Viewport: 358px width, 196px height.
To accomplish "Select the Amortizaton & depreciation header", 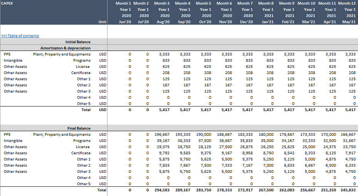I will pos(65,48).
